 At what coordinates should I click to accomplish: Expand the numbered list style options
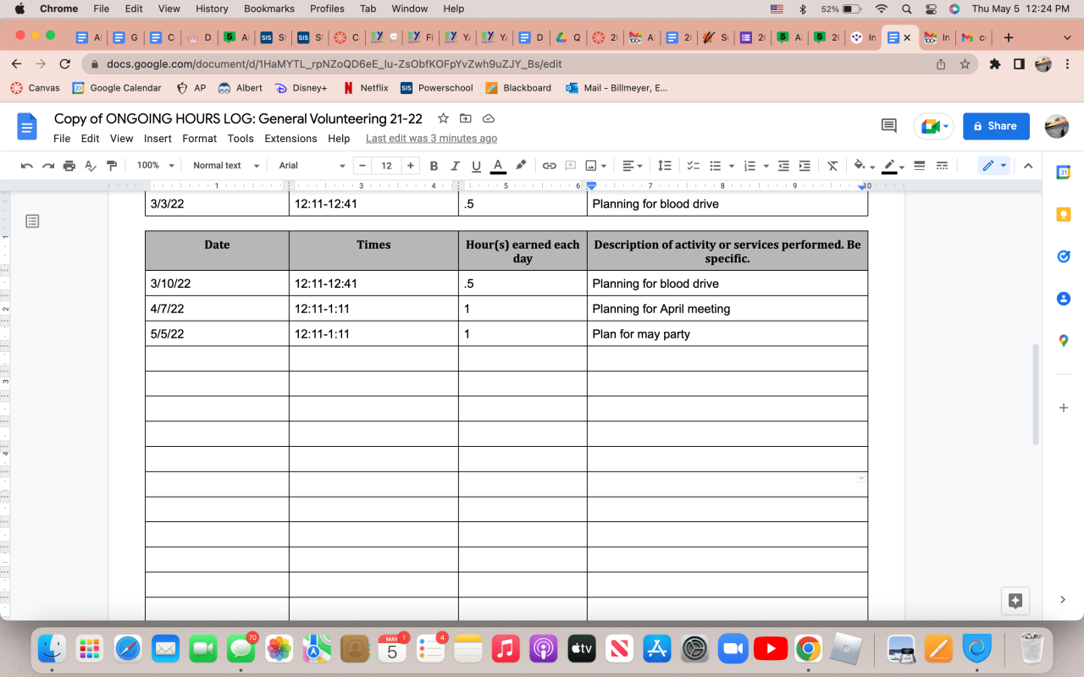(x=766, y=166)
